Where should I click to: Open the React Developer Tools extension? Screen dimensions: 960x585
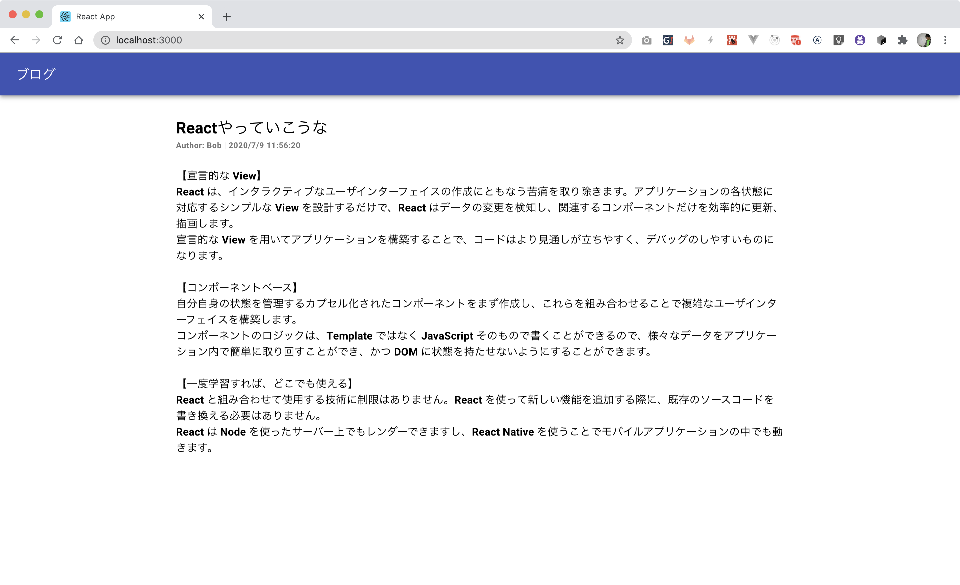732,40
